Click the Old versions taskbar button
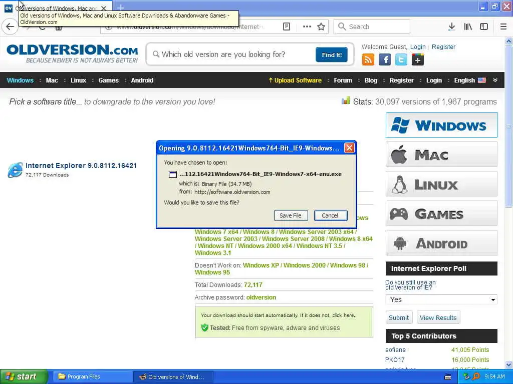This screenshot has width=513, height=384. (173, 376)
